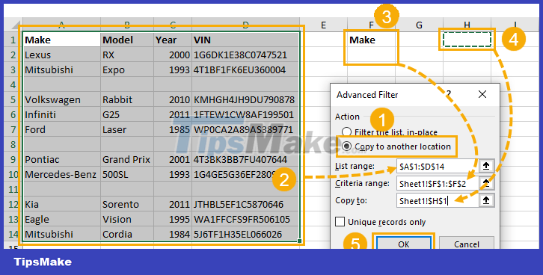Image resolution: width=543 pixels, height=275 pixels.
Task: Select the Mitsubishi cell in row 14
Action: click(61, 234)
